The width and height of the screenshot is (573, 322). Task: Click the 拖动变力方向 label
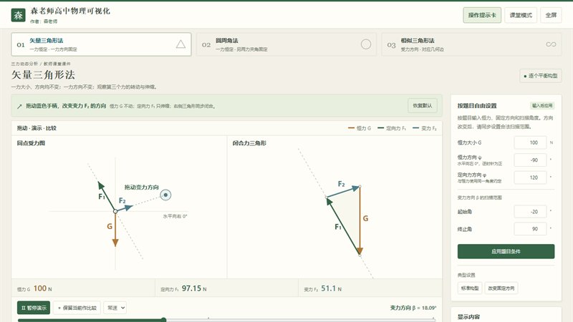point(141,187)
